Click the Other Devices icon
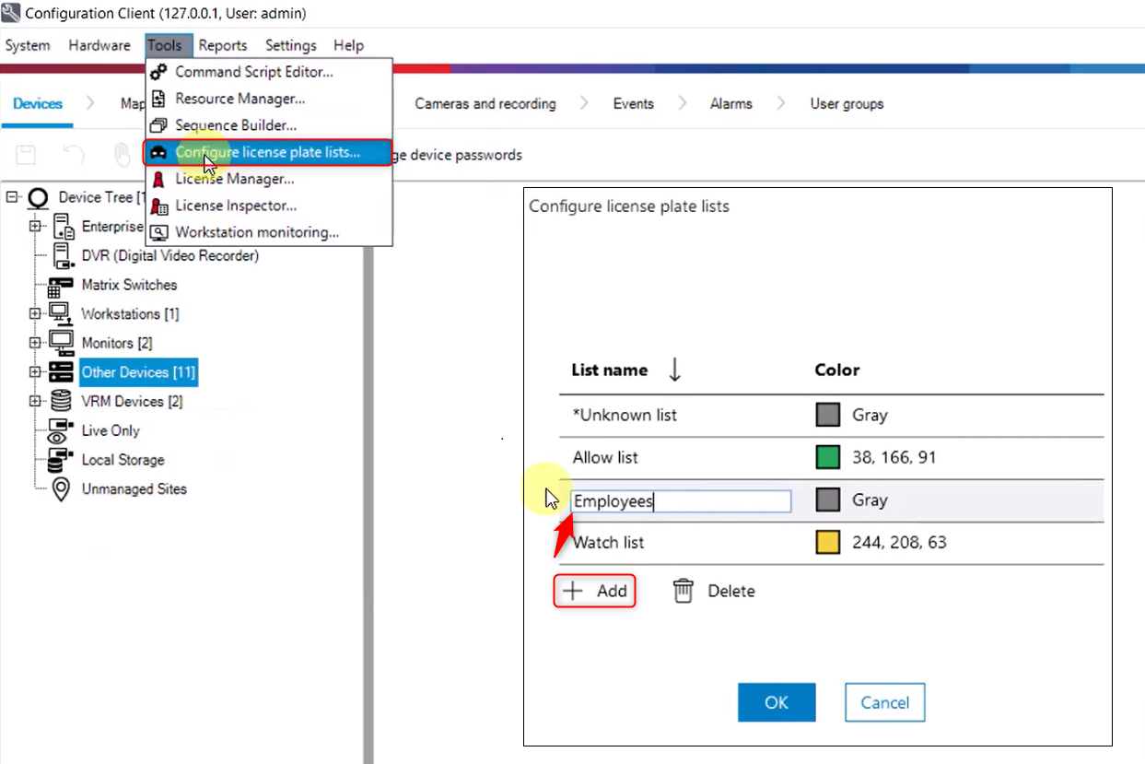 [61, 372]
